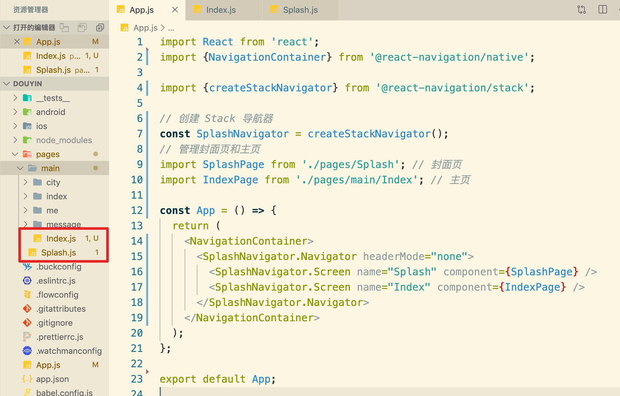Viewport: 620px width, 396px height.
Task: Click {IndexPage} component value on line 17
Action: [532, 287]
